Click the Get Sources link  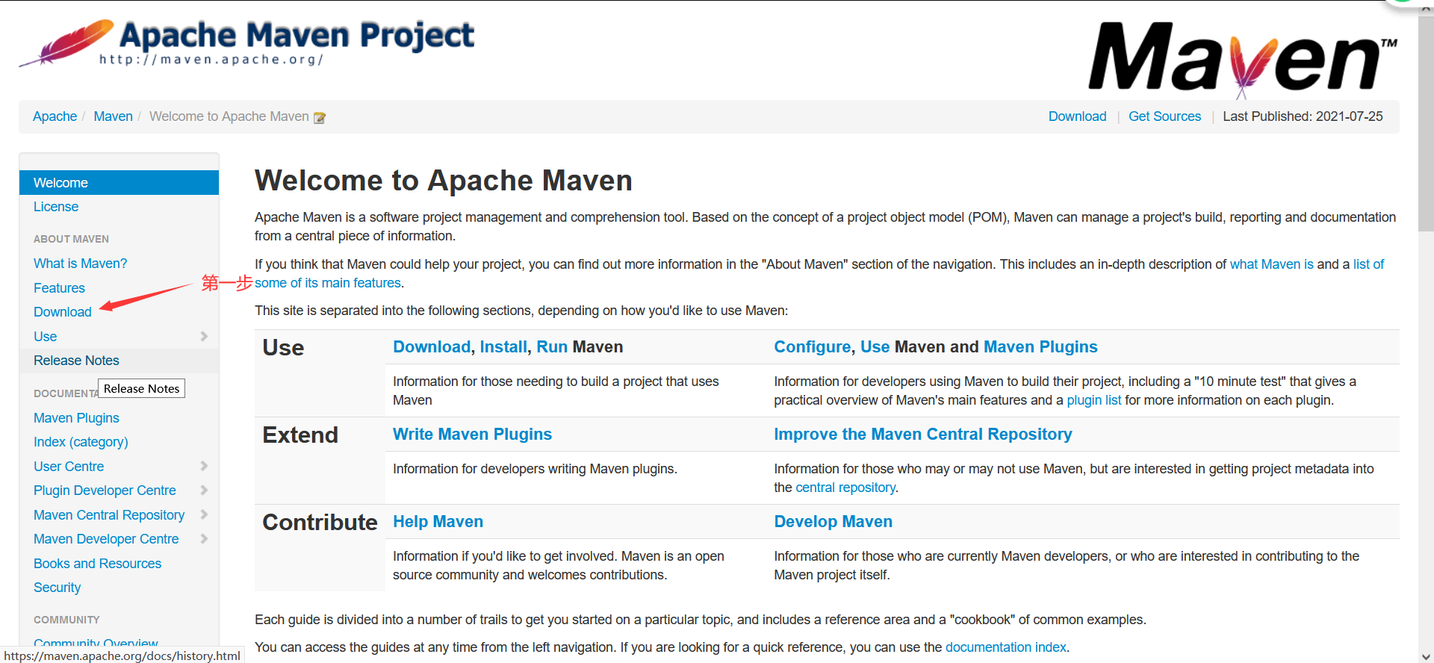[1164, 116]
